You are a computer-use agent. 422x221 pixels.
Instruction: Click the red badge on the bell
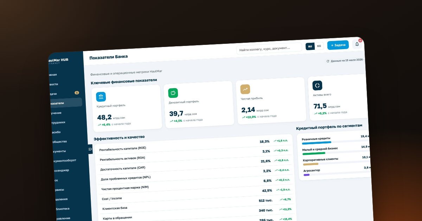(x=360, y=41)
